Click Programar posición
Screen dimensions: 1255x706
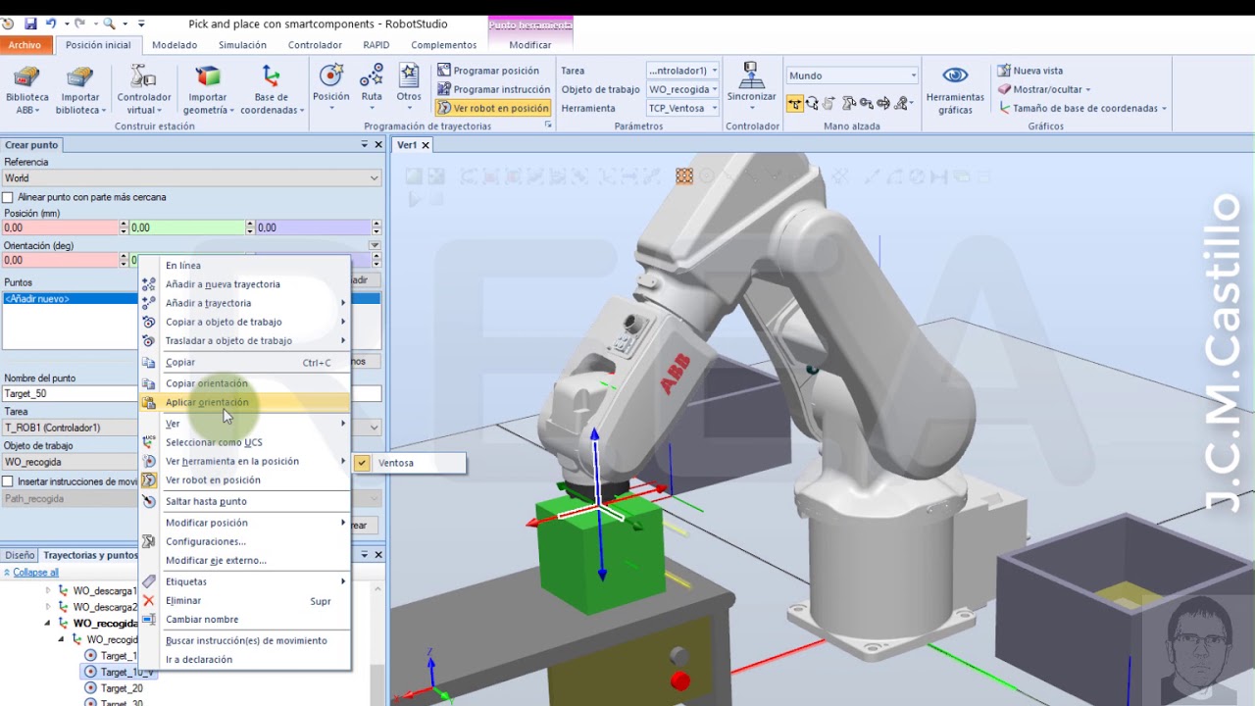click(x=488, y=71)
